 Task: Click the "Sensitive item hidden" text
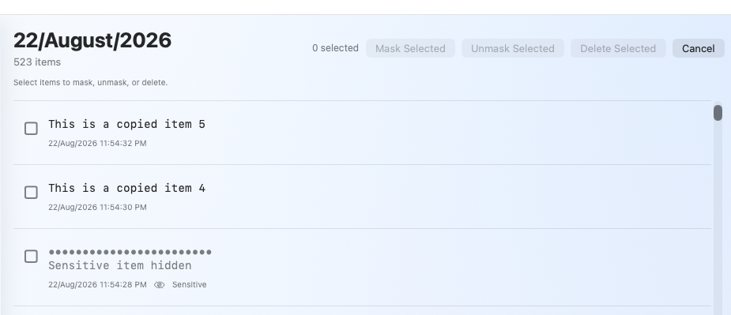120,265
